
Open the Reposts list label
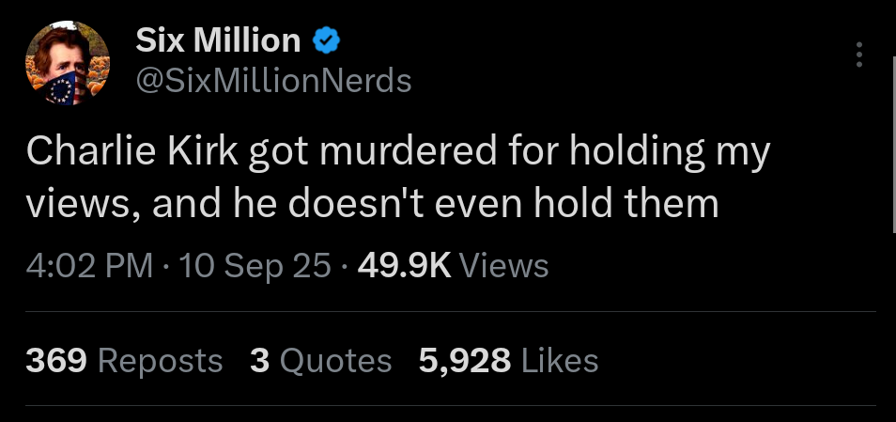(161, 360)
